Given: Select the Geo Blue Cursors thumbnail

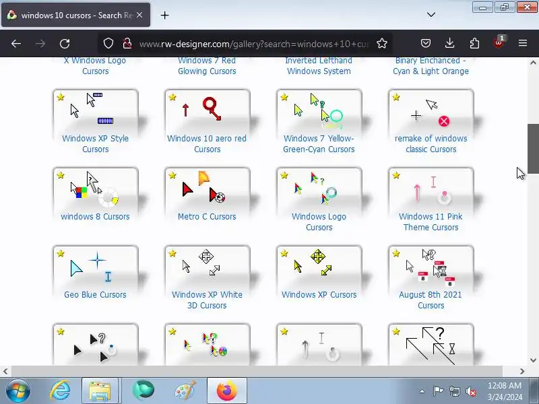Looking at the screenshot, I should (x=96, y=267).
